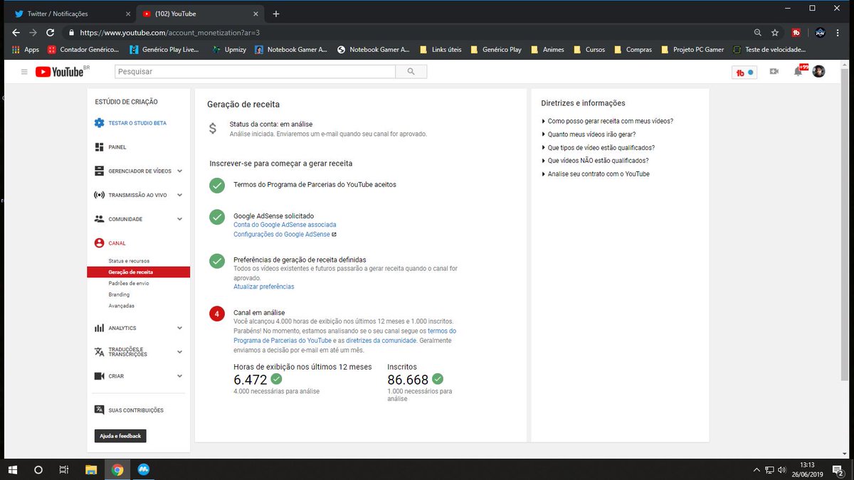Open Configurações do Google AdSense link
This screenshot has width=854, height=480.
pyautogui.click(x=283, y=234)
